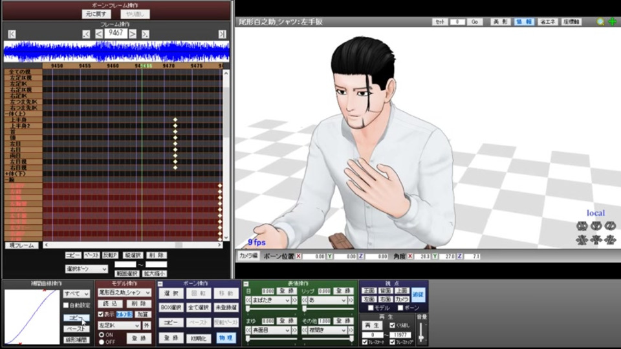
Task: Adjust the 音量 volume slider
Action: 421,337
